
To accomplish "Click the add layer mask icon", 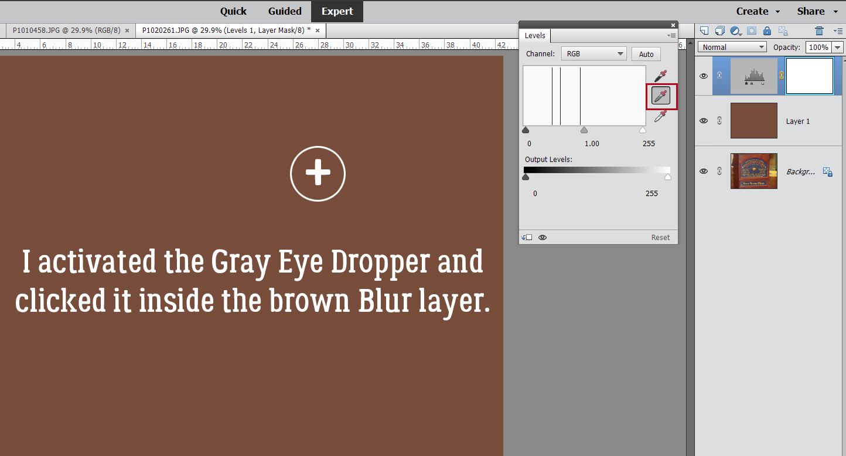I will [751, 30].
